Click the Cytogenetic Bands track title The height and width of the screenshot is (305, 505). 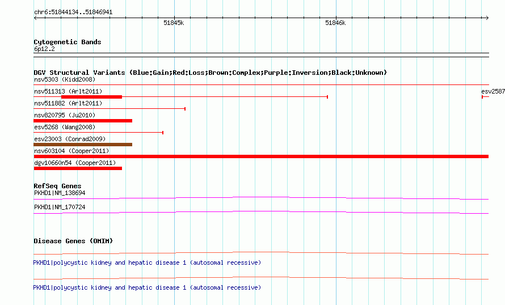tap(68, 42)
